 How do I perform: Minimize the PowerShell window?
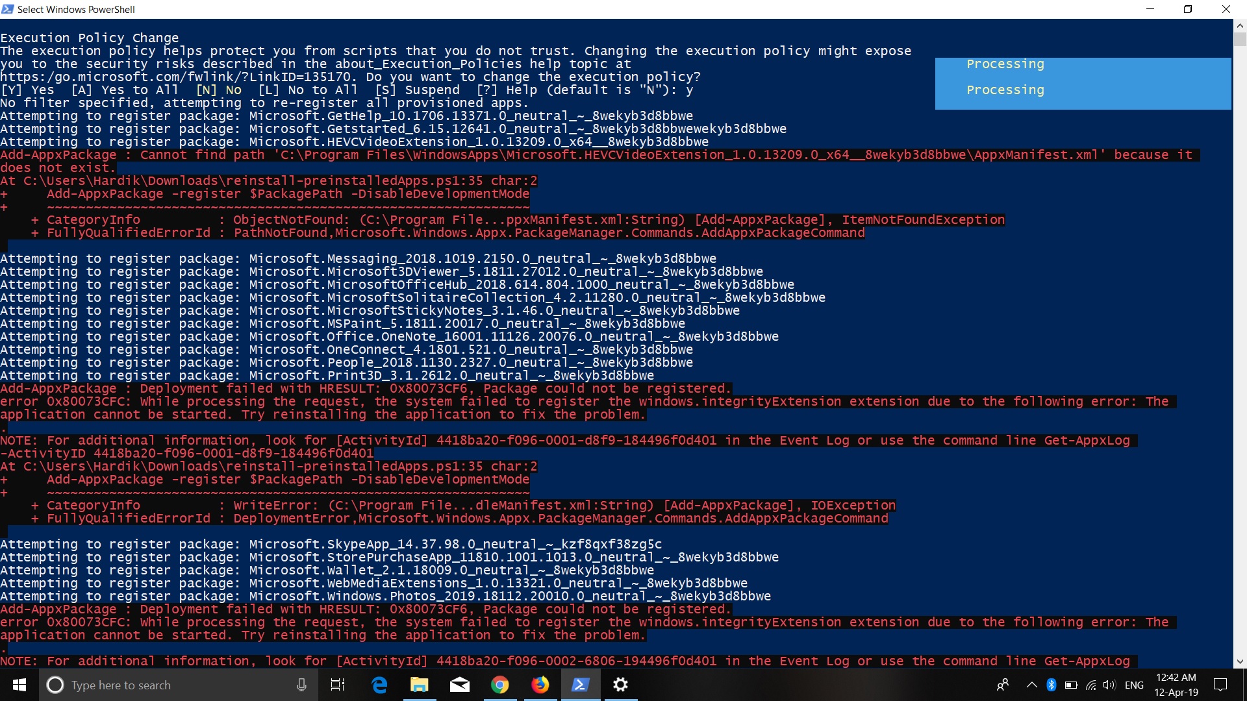coord(1150,9)
